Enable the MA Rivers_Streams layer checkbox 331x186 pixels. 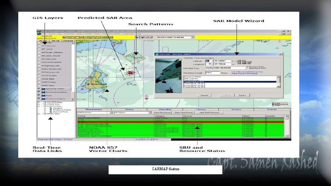tap(39, 52)
